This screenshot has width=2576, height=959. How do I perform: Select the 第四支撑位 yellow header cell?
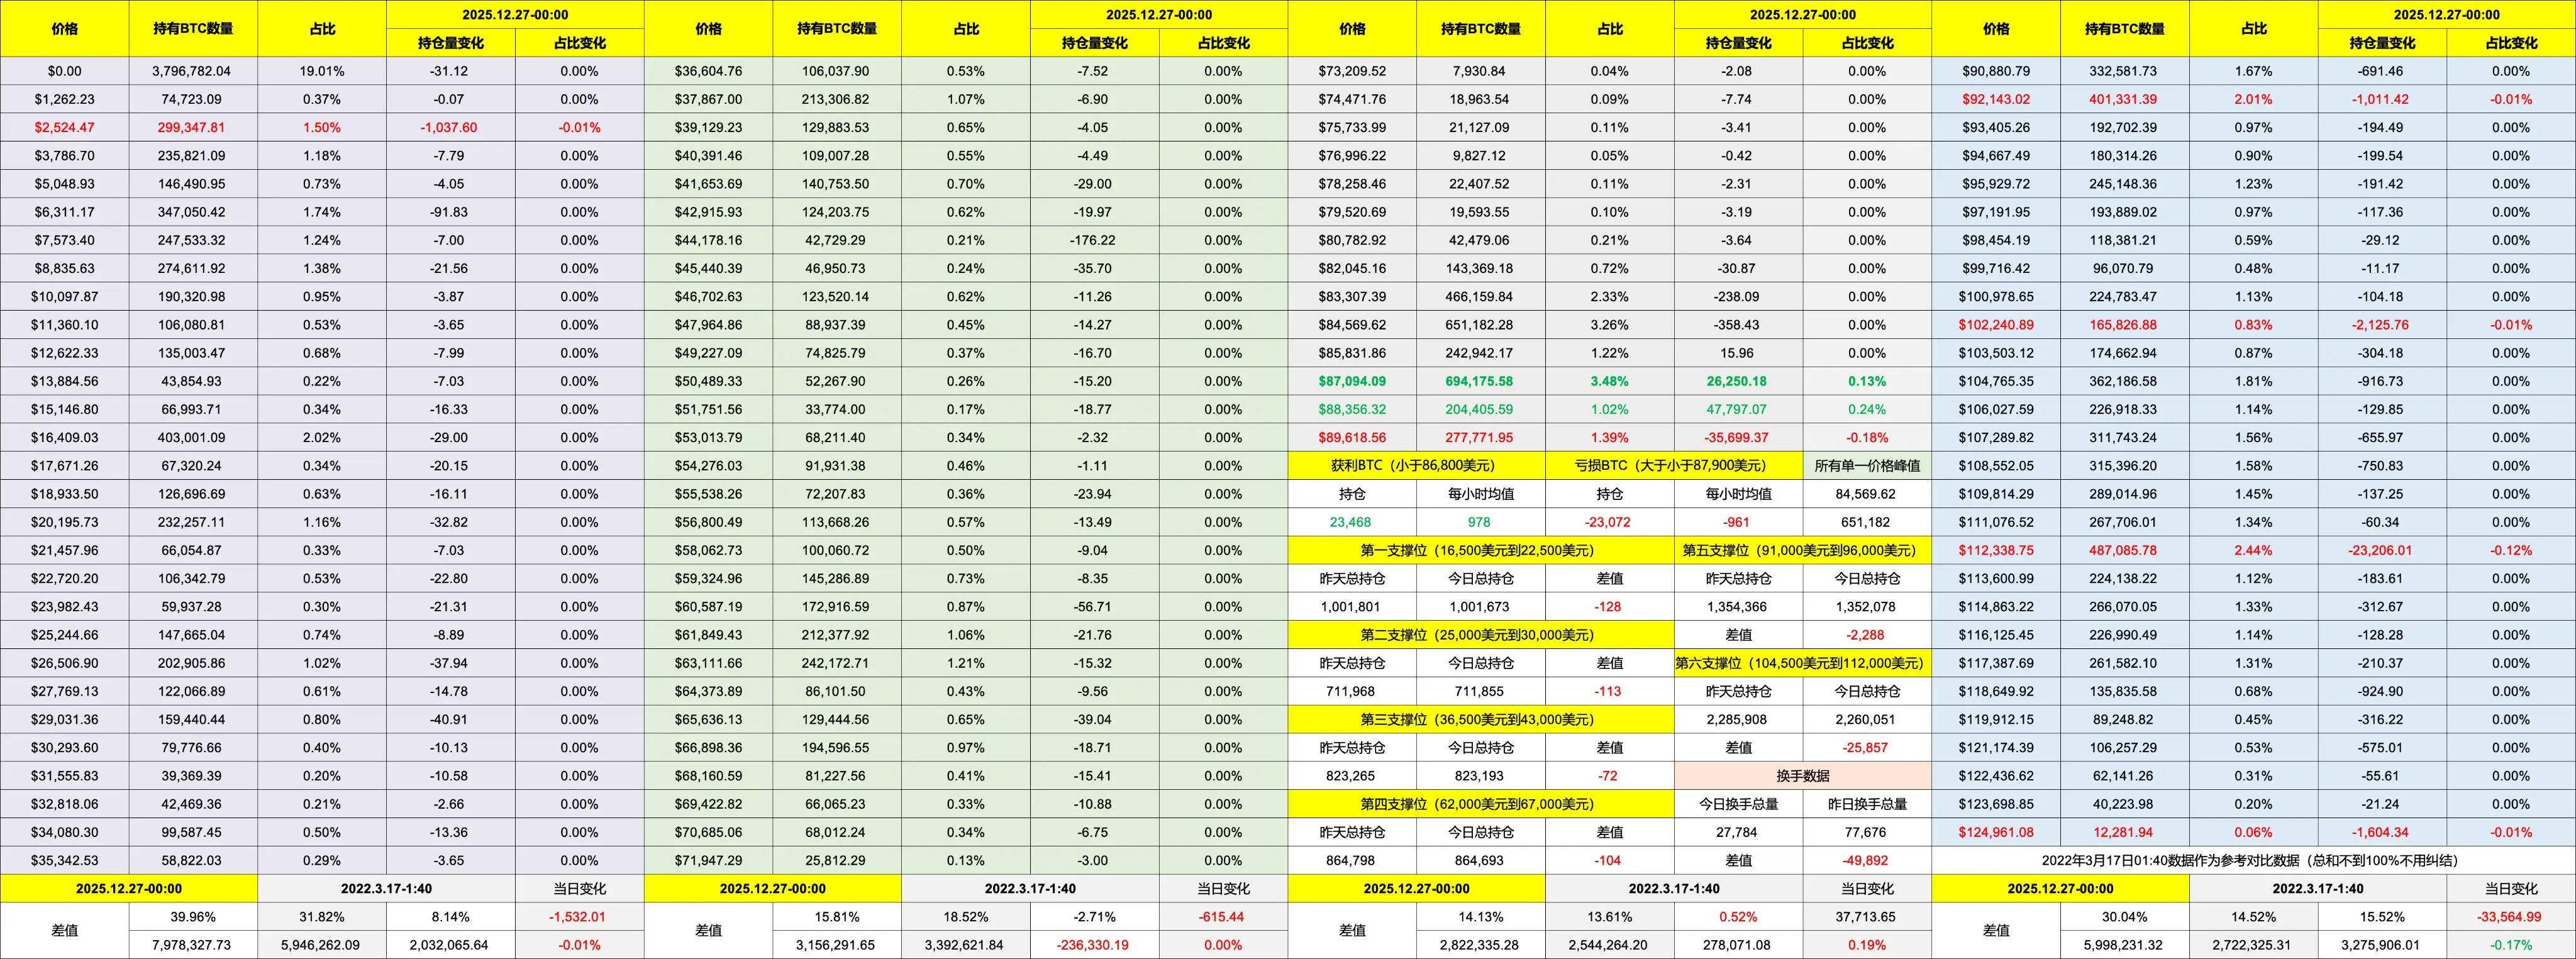[1480, 804]
